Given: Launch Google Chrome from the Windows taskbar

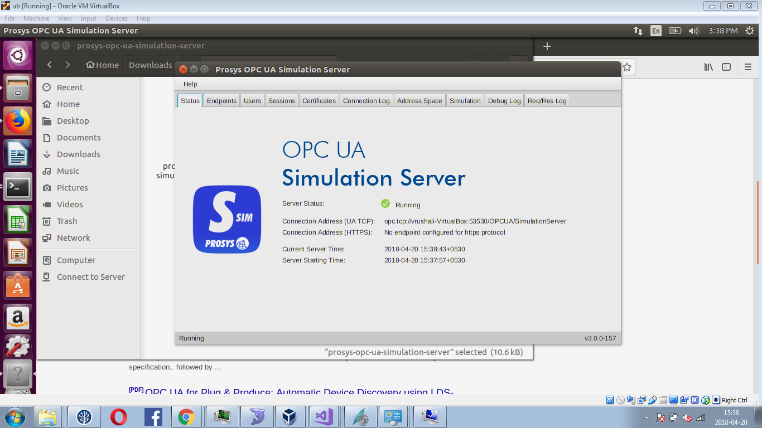Looking at the screenshot, I should click(x=187, y=416).
